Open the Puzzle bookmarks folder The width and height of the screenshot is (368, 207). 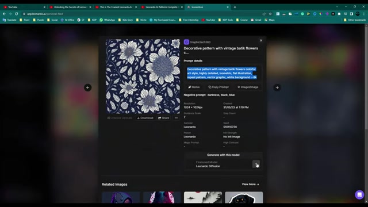coord(39,20)
